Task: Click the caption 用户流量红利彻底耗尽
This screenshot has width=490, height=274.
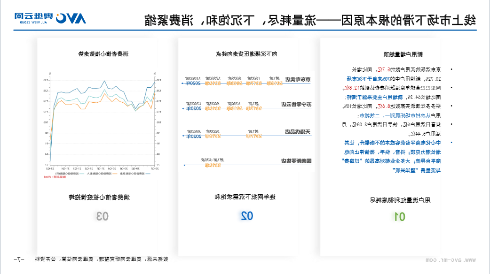Action: 400,200
